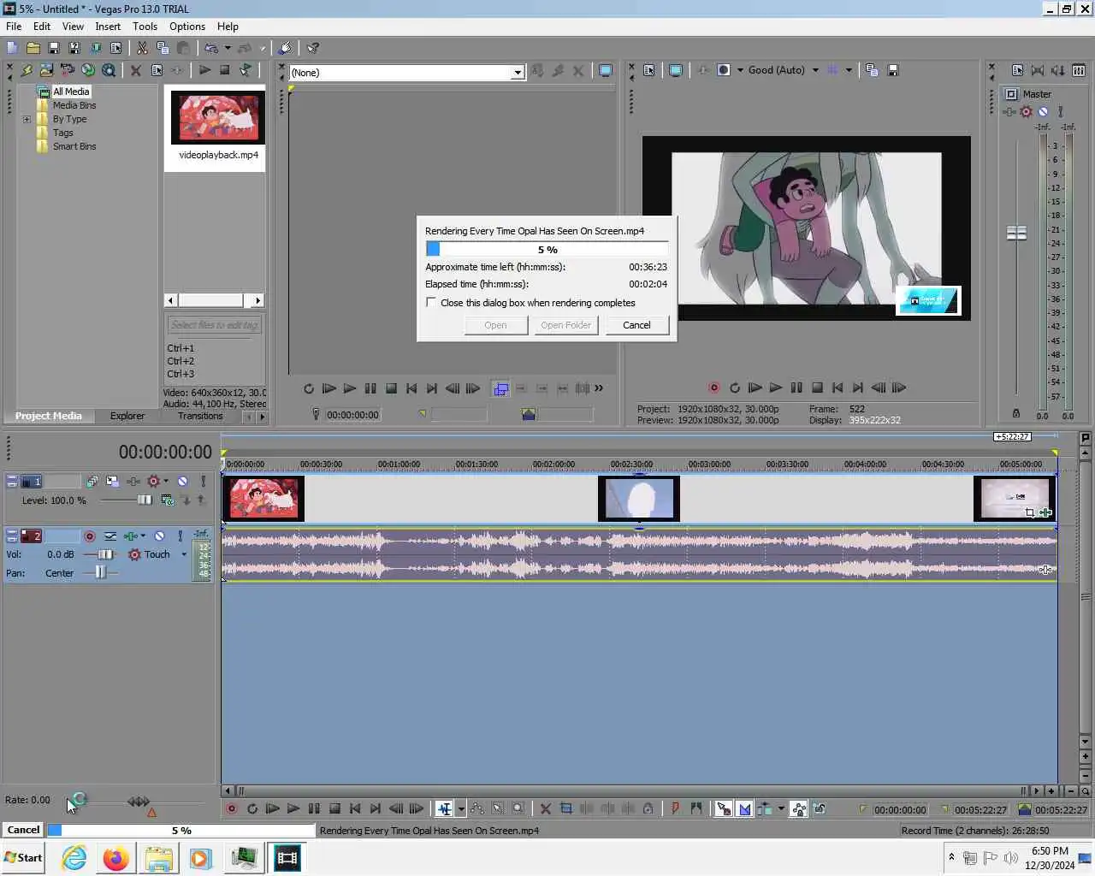Click the Open Folder button in render dialog
This screenshot has width=1095, height=876.
(x=565, y=325)
